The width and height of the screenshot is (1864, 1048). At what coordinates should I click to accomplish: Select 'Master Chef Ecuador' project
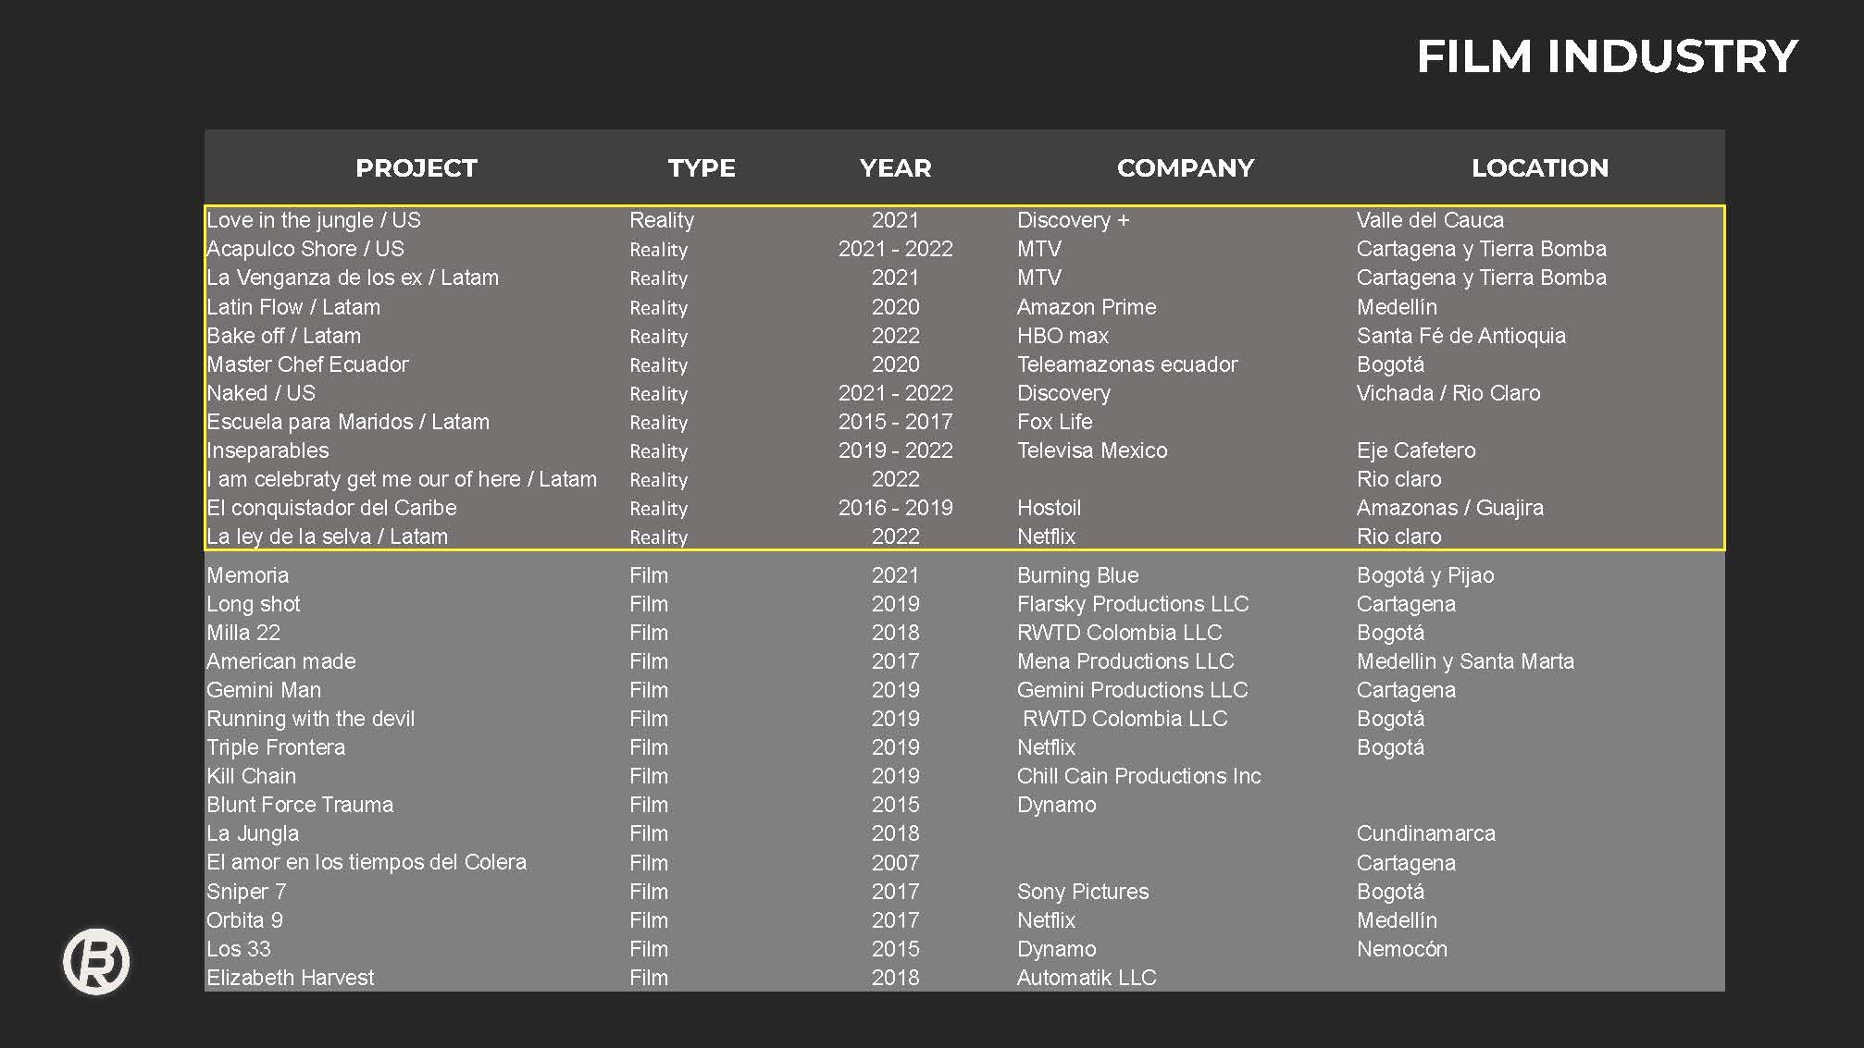pyautogui.click(x=307, y=364)
